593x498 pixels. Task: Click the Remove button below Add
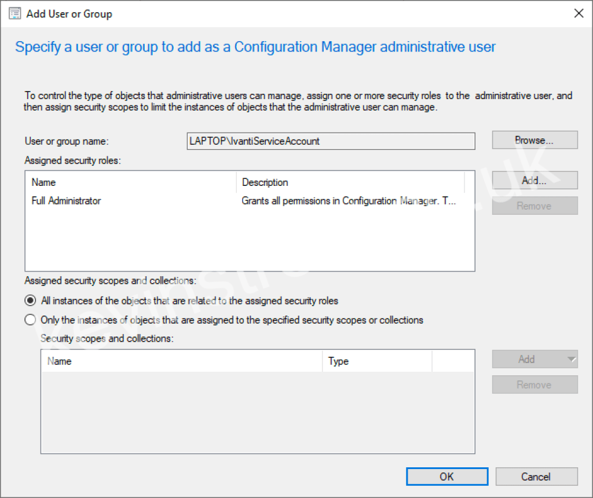pos(534,206)
